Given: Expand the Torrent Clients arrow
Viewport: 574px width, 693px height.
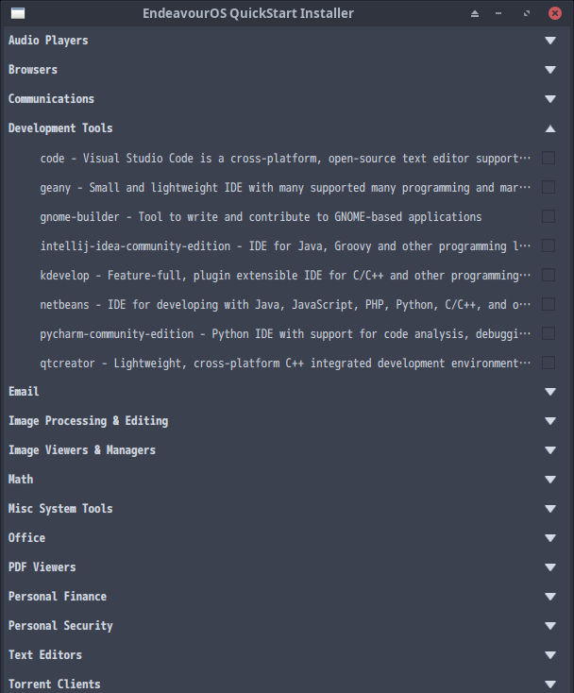Looking at the screenshot, I should [x=550, y=685].
